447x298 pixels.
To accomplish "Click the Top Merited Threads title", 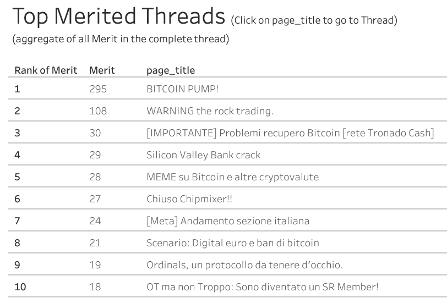I will (x=119, y=16).
